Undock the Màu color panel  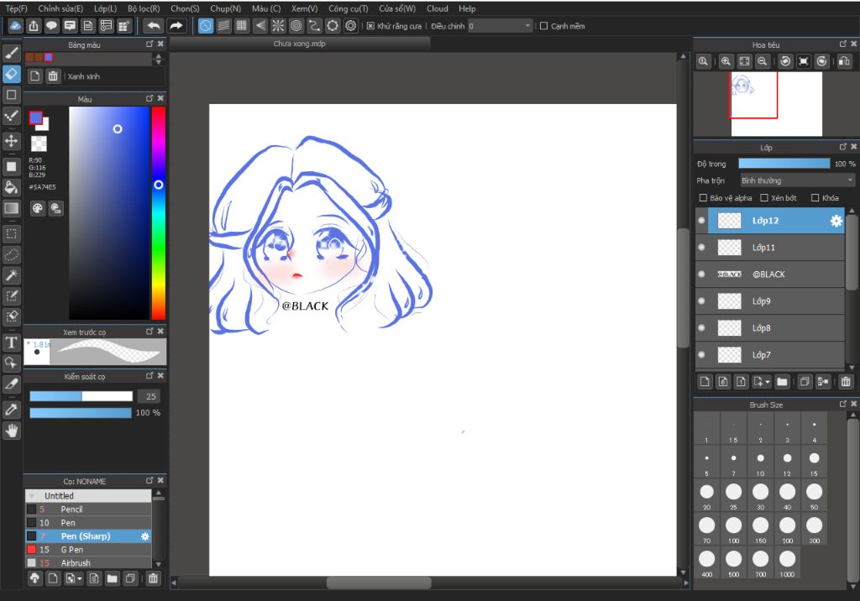[x=149, y=98]
